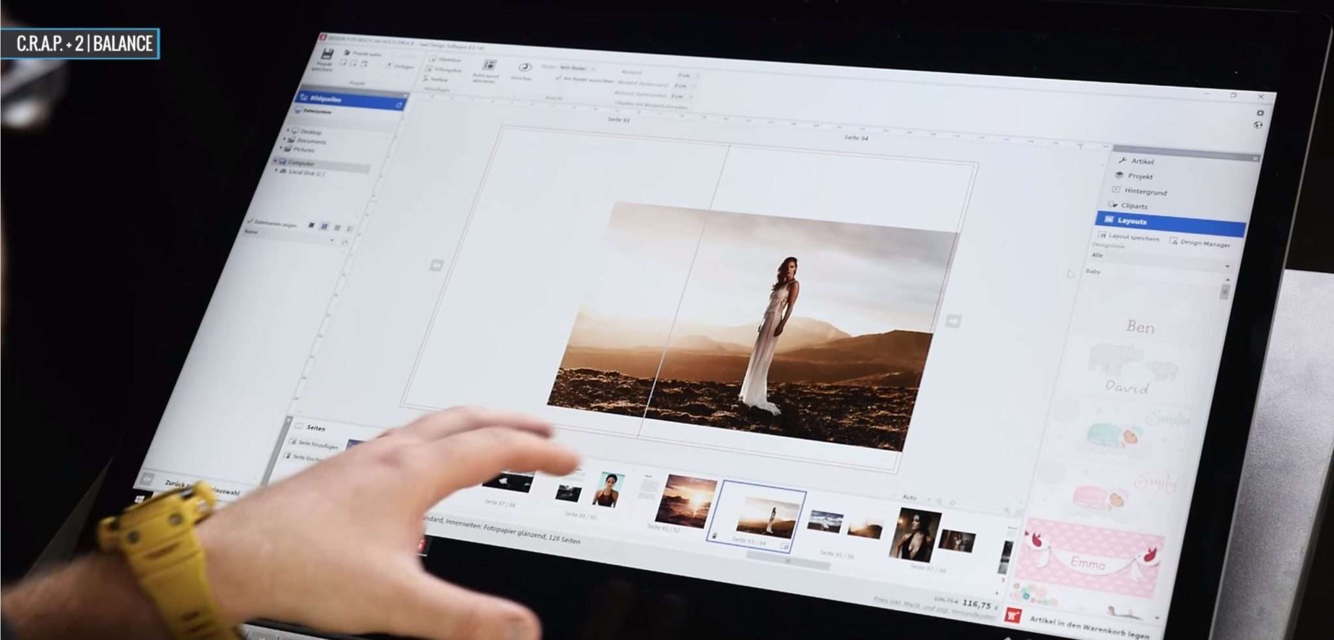The image size is (1334, 640).
Task: Click the page strip horizontal scrollbar
Action: click(787, 561)
